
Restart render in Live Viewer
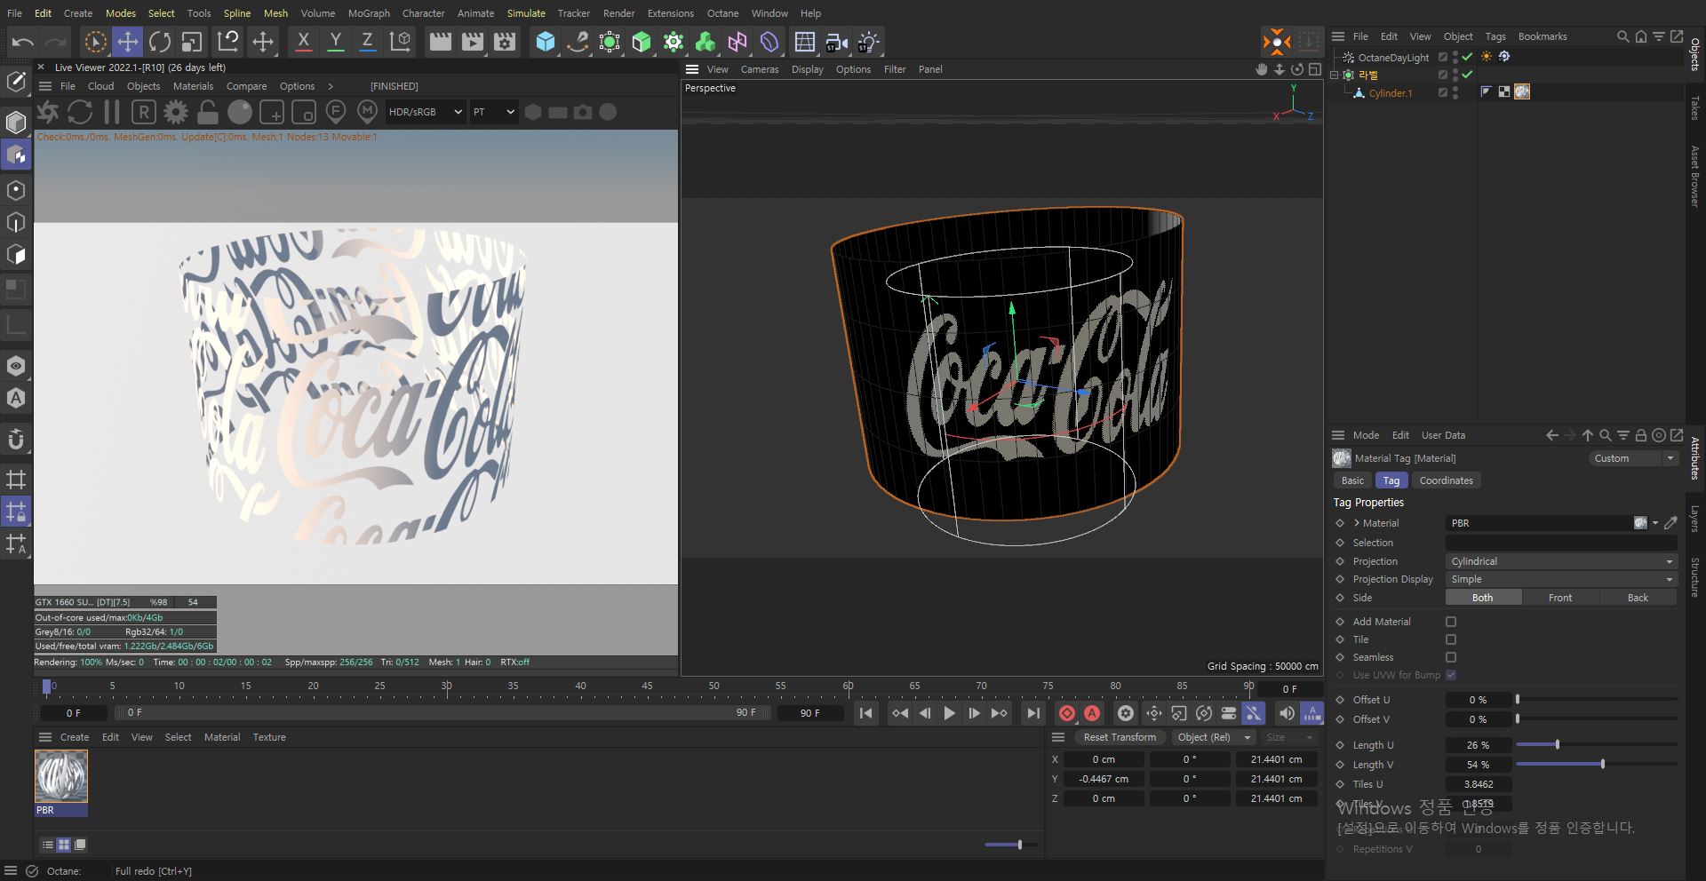(x=80, y=112)
